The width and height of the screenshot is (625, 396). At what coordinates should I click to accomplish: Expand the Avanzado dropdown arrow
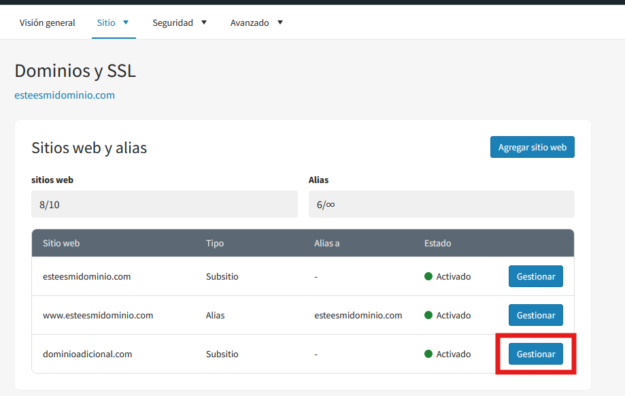point(280,22)
